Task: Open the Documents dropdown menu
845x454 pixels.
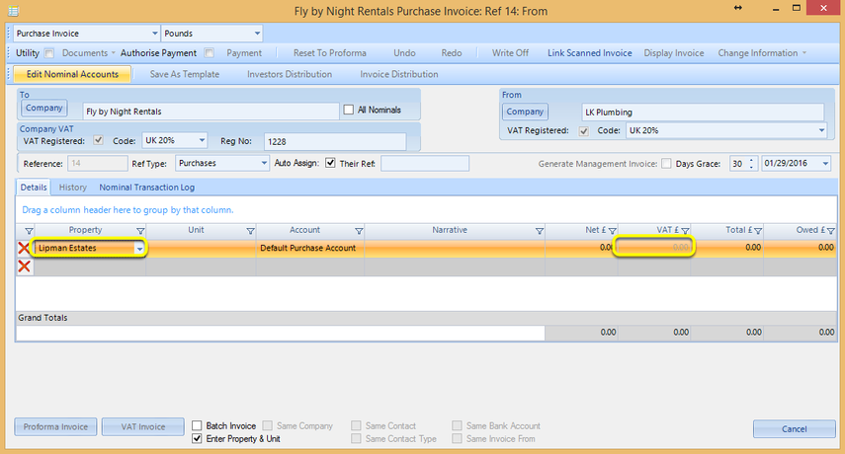Action: tap(88, 52)
